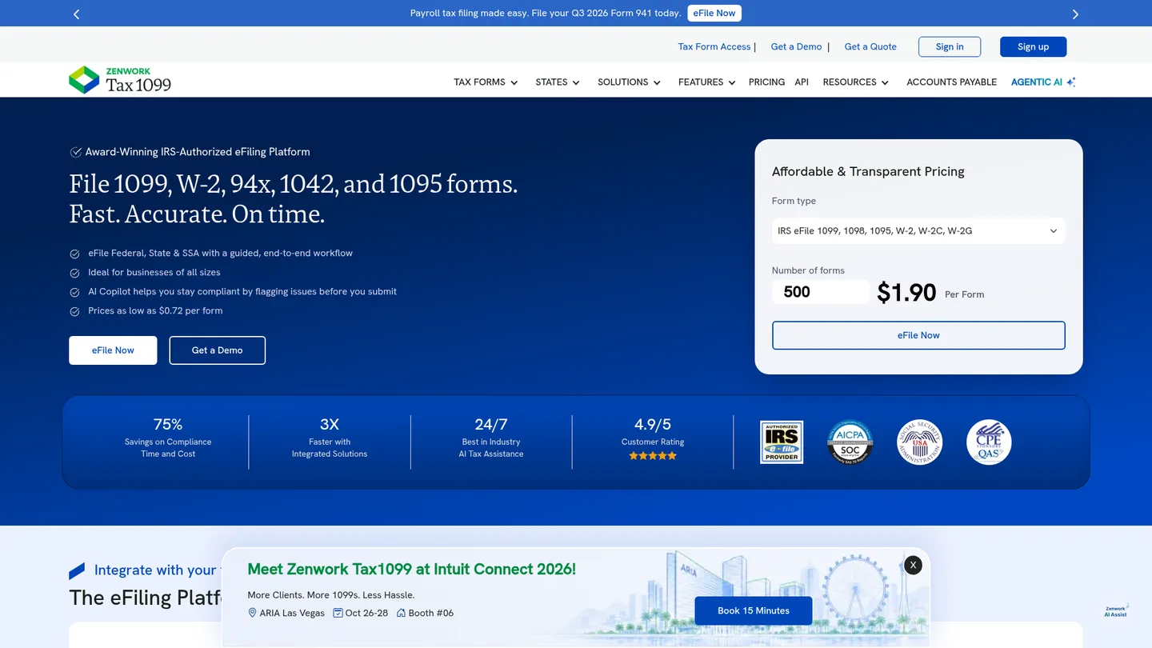The image size is (1152, 648).
Task: Advance to next announcement banner arrow
Action: pos(1075,14)
